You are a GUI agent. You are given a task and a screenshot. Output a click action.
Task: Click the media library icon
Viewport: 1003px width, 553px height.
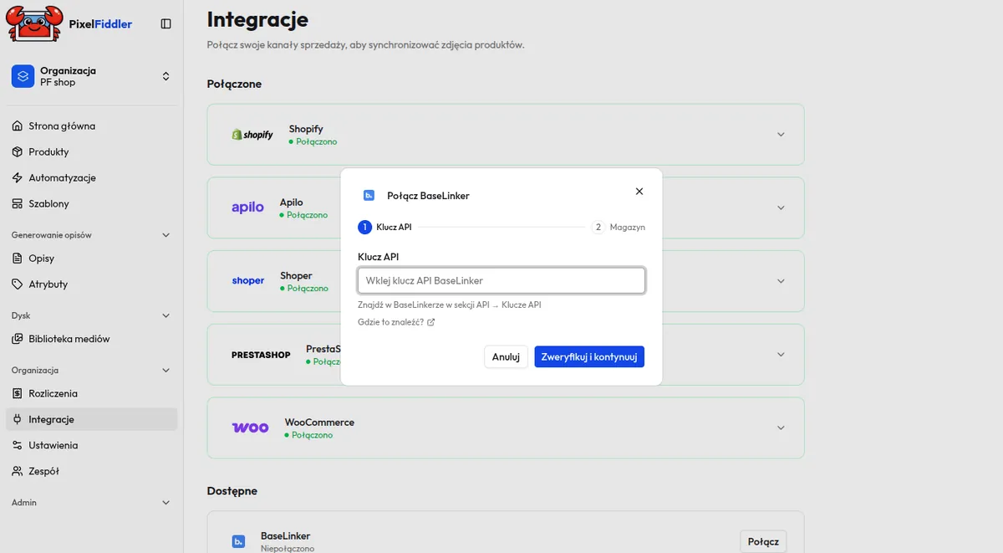(18, 339)
